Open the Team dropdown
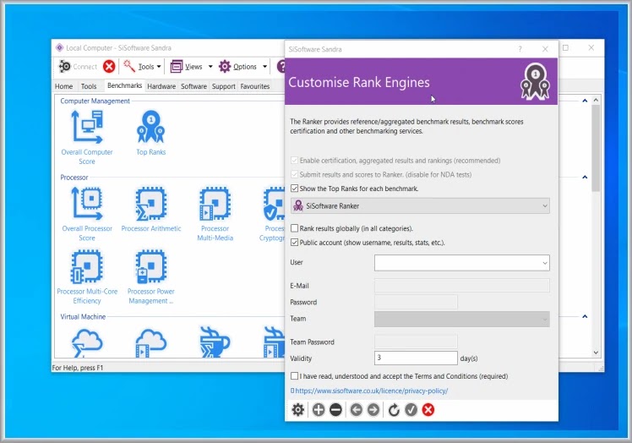This screenshot has width=632, height=443. tap(461, 319)
